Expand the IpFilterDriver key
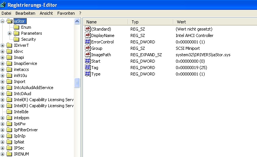257x157 pixels. 3,130
